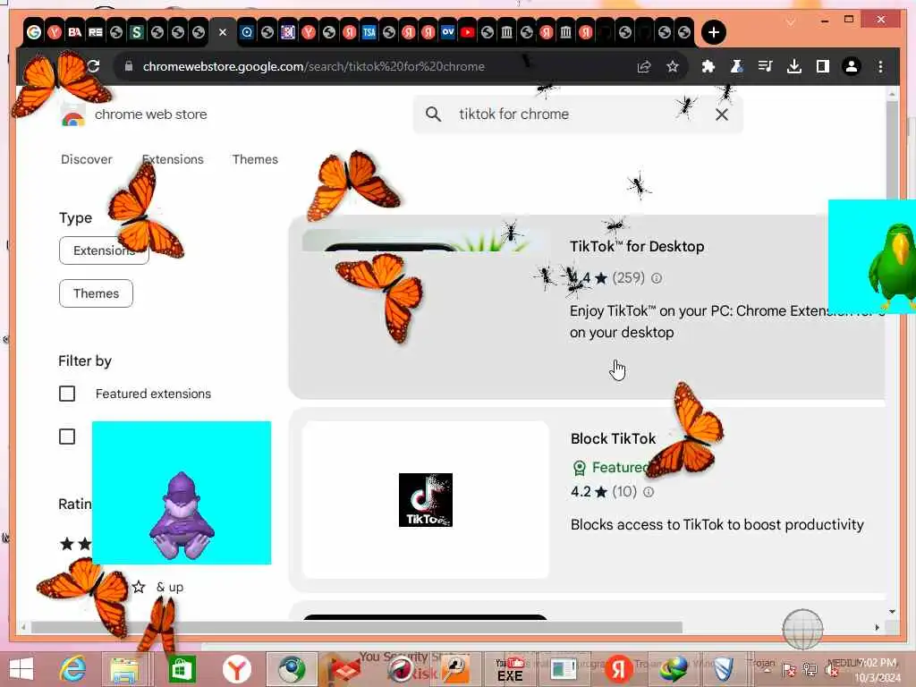The image size is (916, 687).
Task: Open the Windows Start button
Action: tap(21, 669)
